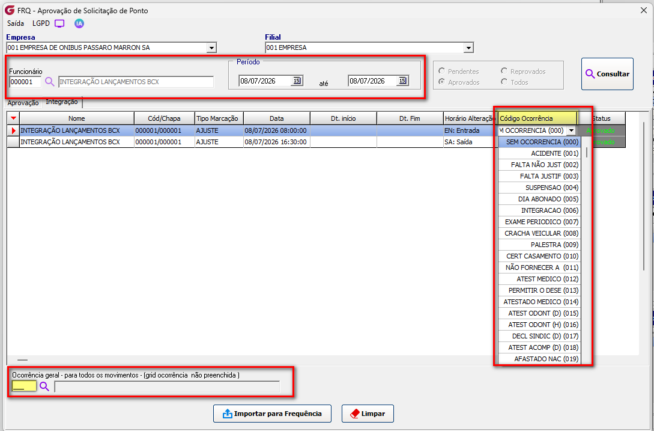Switch to the Integração tab

point(62,102)
